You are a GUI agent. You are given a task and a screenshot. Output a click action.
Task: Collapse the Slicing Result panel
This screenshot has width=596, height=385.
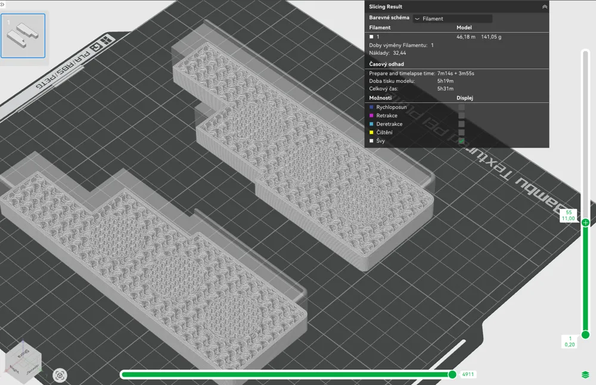[544, 7]
